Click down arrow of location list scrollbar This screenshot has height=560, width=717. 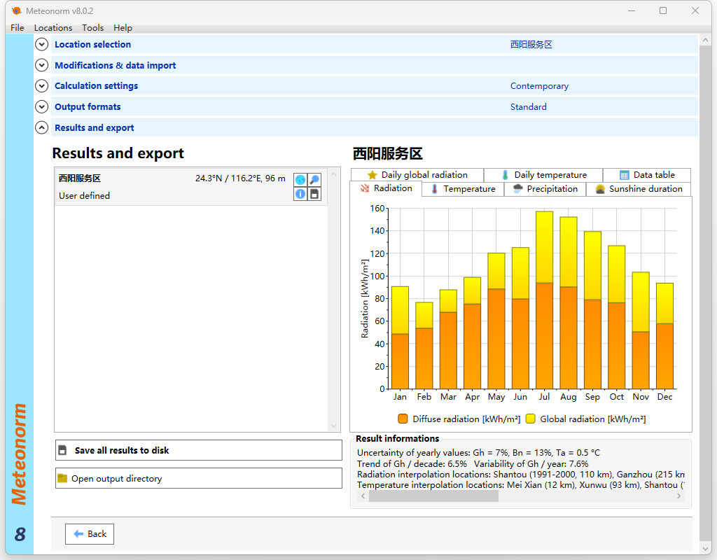click(334, 426)
